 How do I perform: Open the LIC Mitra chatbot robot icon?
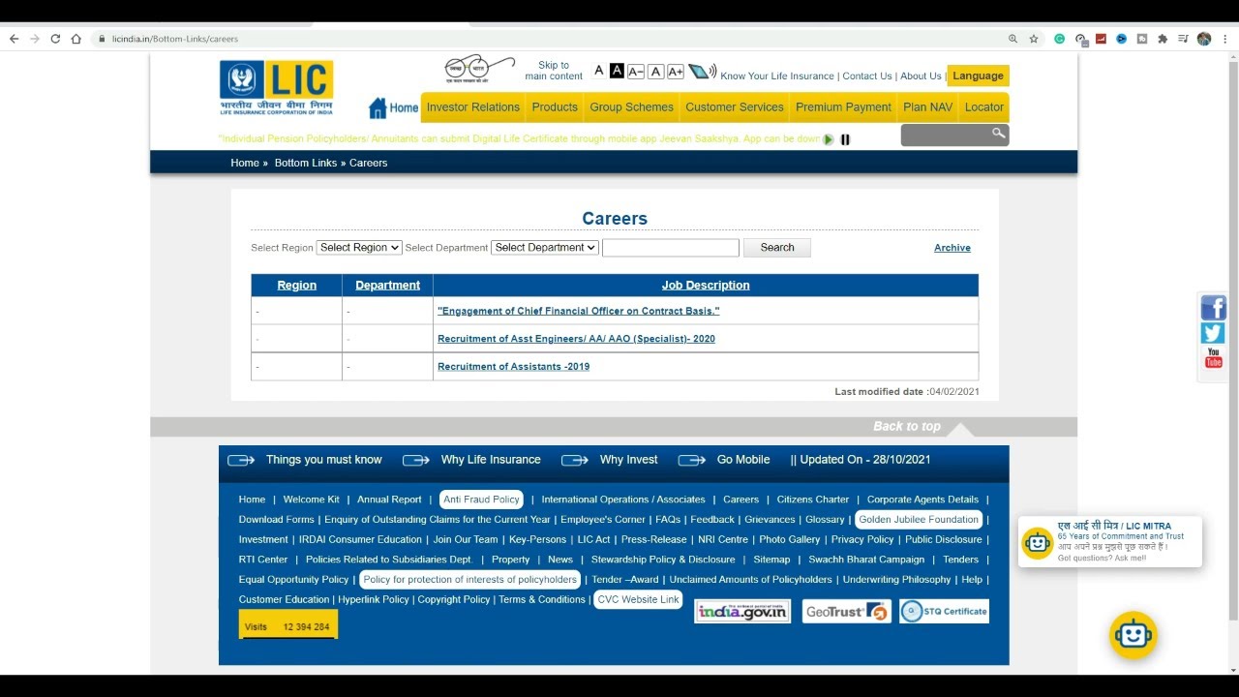pyautogui.click(x=1133, y=635)
